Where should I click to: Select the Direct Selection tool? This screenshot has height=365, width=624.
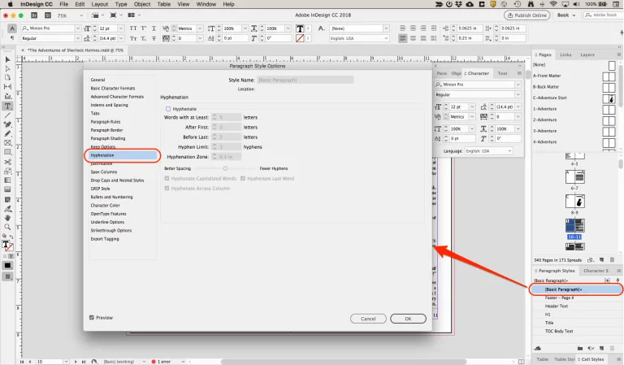[7, 68]
